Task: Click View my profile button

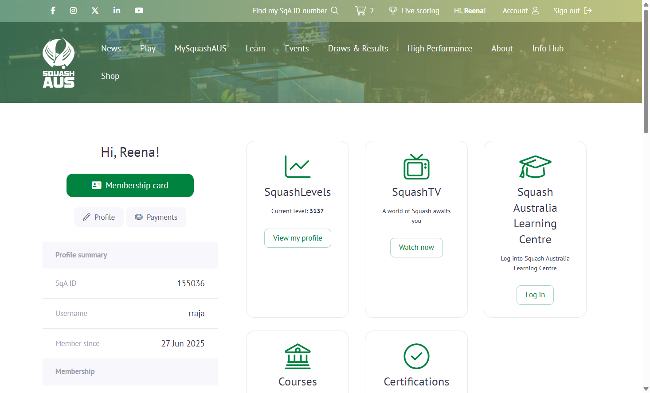Action: [x=298, y=238]
